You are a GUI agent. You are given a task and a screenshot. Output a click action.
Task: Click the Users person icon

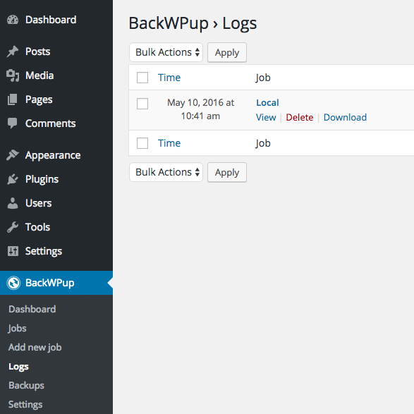(x=13, y=203)
